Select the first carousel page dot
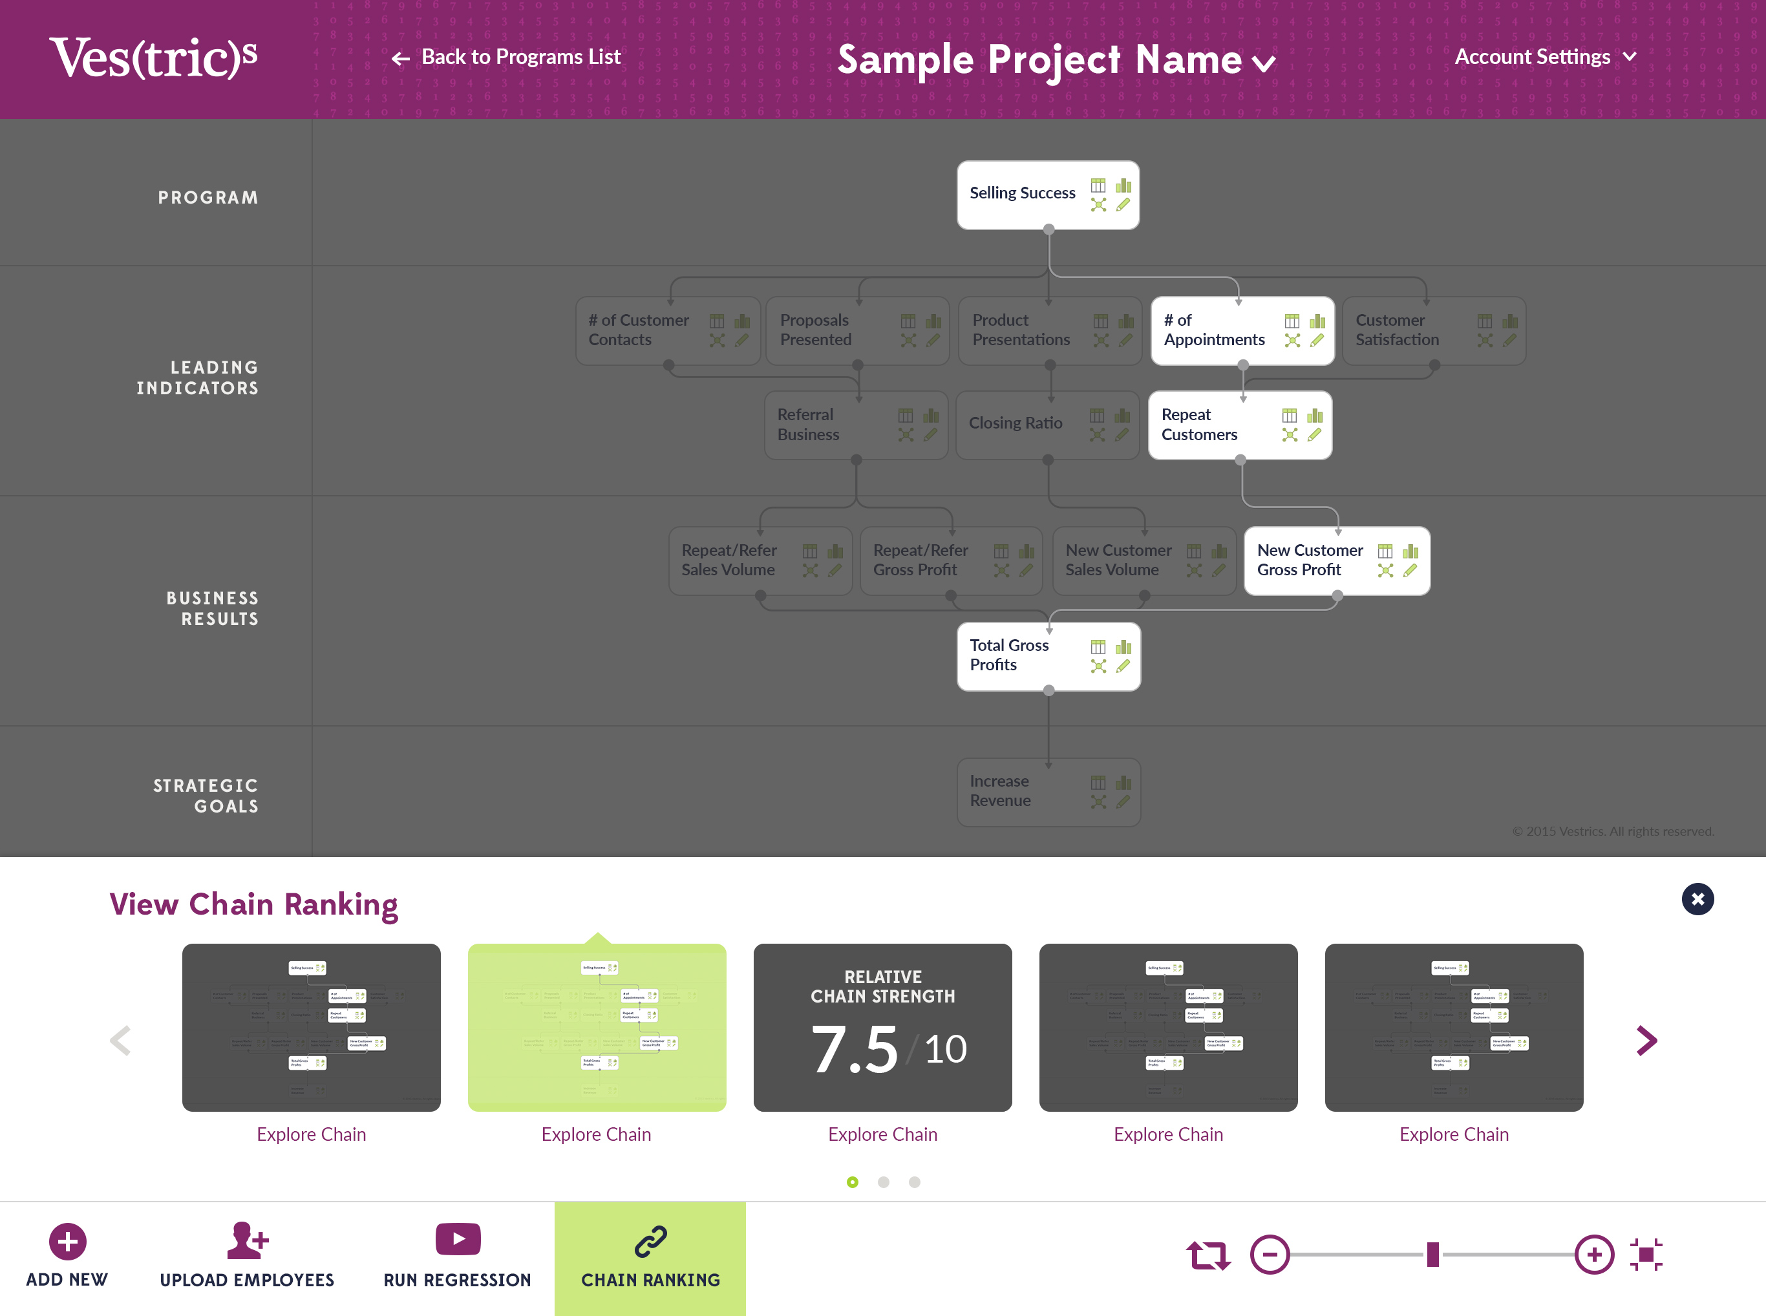1766x1316 pixels. pyautogui.click(x=853, y=1182)
